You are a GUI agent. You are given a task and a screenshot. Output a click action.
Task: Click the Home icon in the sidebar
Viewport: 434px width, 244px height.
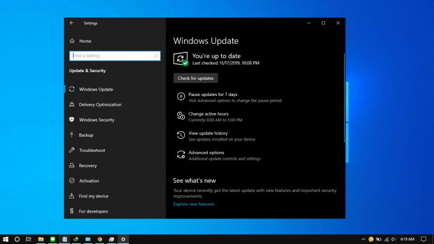click(x=72, y=41)
